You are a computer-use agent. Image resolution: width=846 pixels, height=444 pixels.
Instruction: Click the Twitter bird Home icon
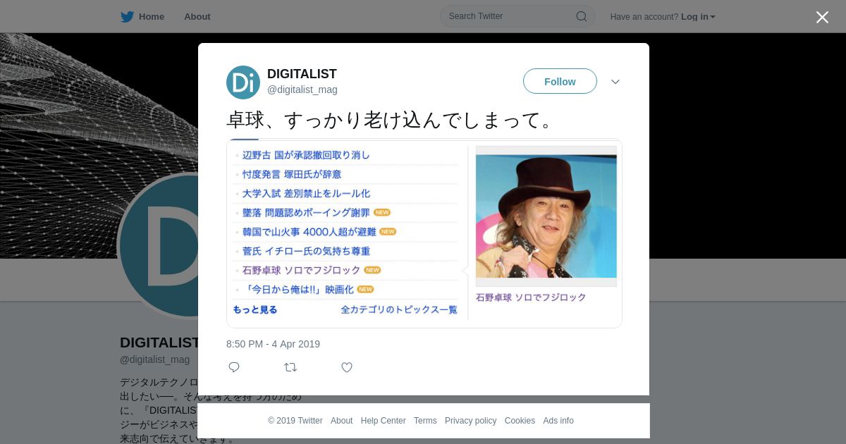click(x=128, y=17)
